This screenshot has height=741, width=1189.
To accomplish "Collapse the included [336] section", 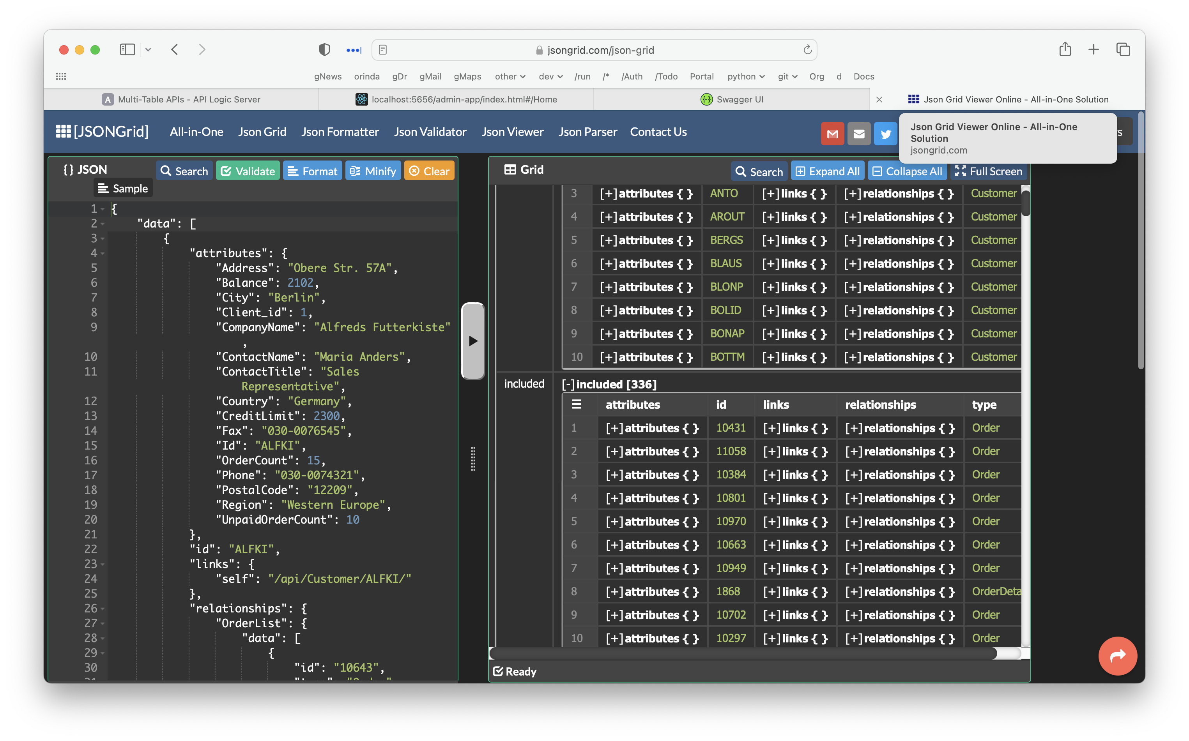I will 568,384.
